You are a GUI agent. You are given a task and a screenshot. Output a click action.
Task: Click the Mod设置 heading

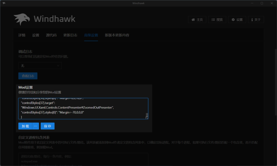click(26, 87)
